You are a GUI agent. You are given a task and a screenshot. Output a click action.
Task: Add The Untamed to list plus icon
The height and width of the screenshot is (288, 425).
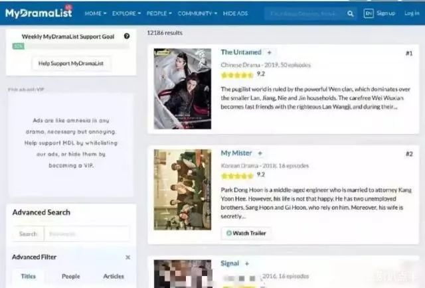tap(269, 52)
